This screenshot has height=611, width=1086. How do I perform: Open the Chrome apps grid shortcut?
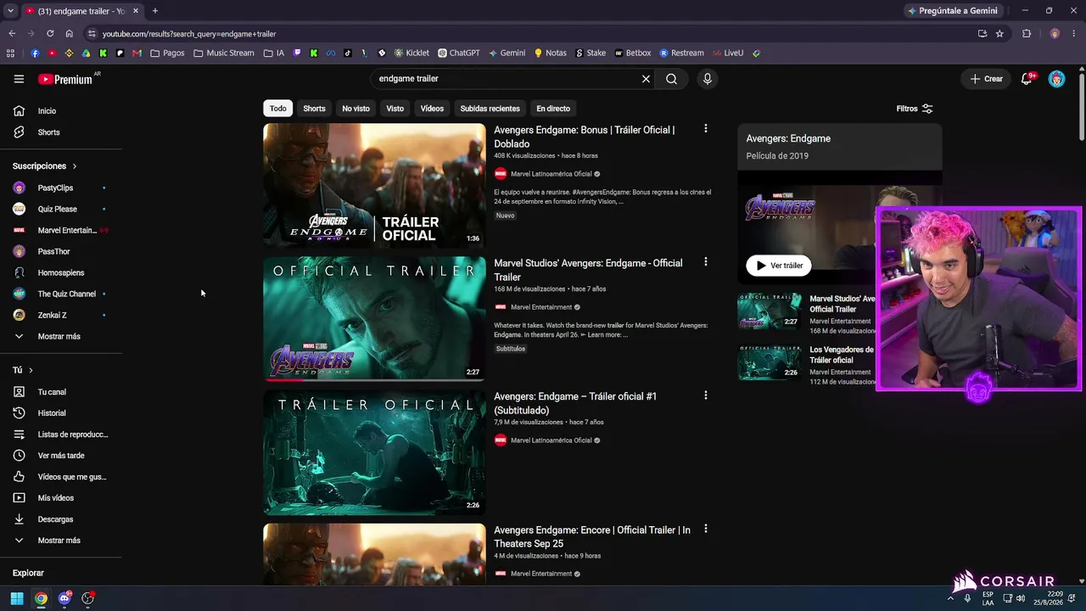[10, 53]
